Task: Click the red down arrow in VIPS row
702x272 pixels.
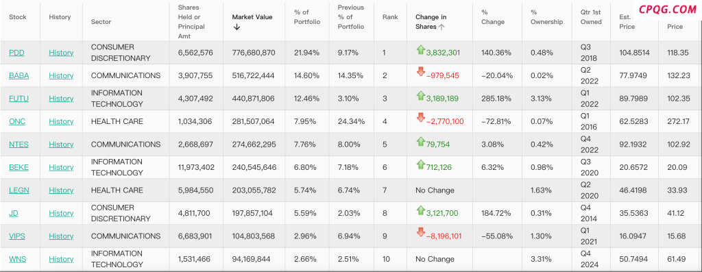Action: click(x=420, y=232)
